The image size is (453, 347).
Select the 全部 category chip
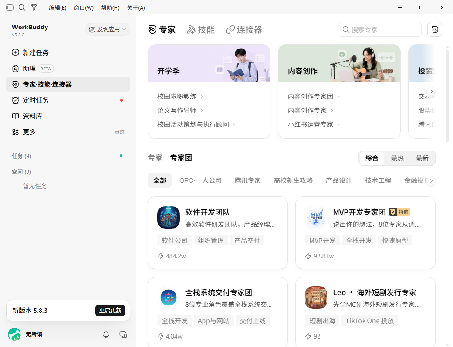(x=160, y=180)
